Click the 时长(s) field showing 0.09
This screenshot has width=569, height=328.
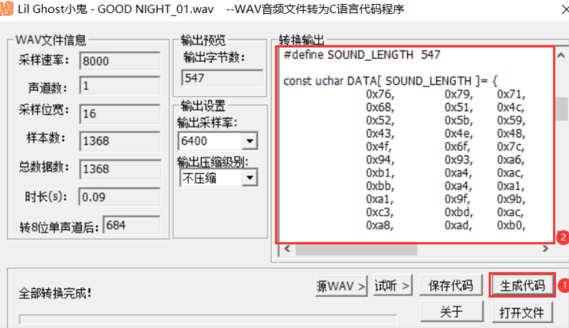pos(119,197)
